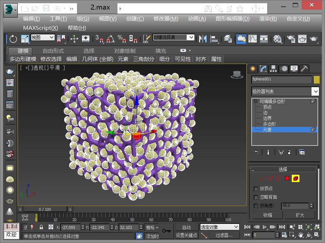
Task: Click the 设置关键点 button
Action: coord(187,235)
